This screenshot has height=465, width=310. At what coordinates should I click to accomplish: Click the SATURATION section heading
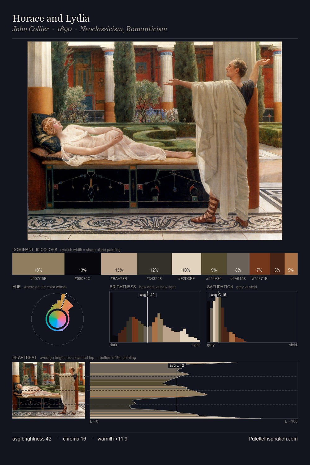pos(220,287)
